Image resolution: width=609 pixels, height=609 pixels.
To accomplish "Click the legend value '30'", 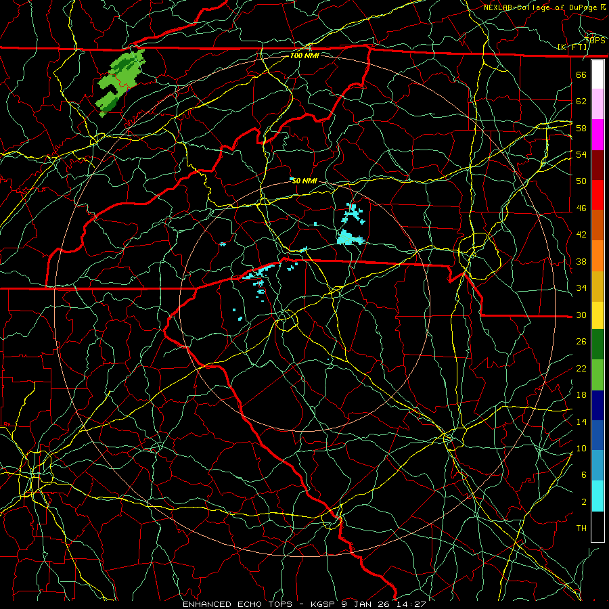I will (x=581, y=315).
